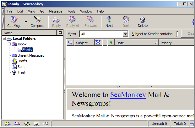
Task: Click the junk status column header
Action: [x=98, y=43]
